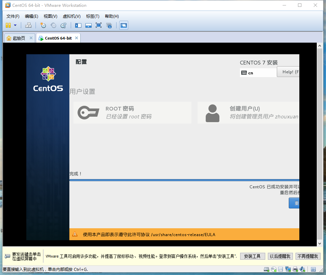
Task: Revert to the previous snapshot icon
Action: point(53,25)
